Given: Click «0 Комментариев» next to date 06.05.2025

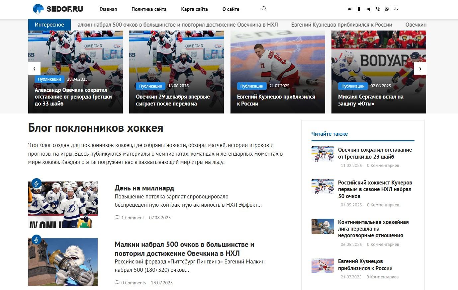Looking at the screenshot, I should click(x=383, y=244).
